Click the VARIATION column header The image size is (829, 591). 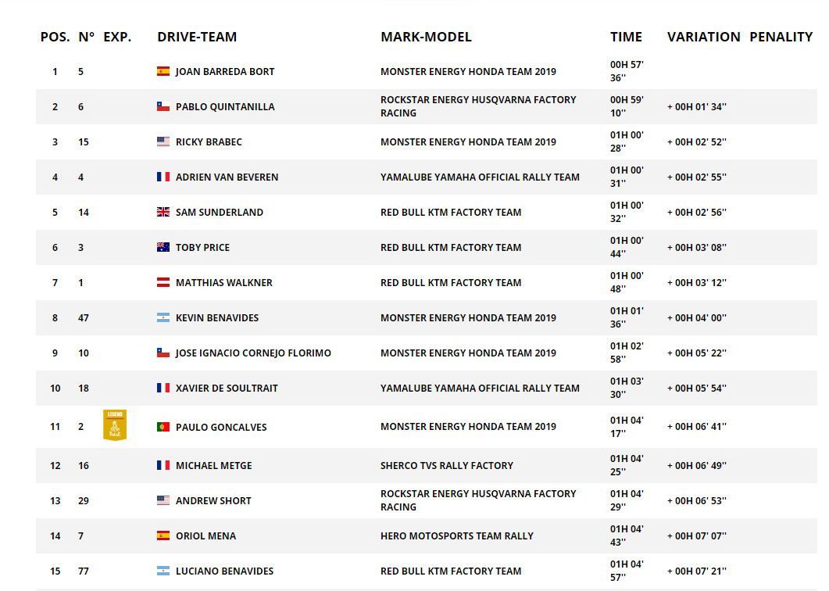703,37
